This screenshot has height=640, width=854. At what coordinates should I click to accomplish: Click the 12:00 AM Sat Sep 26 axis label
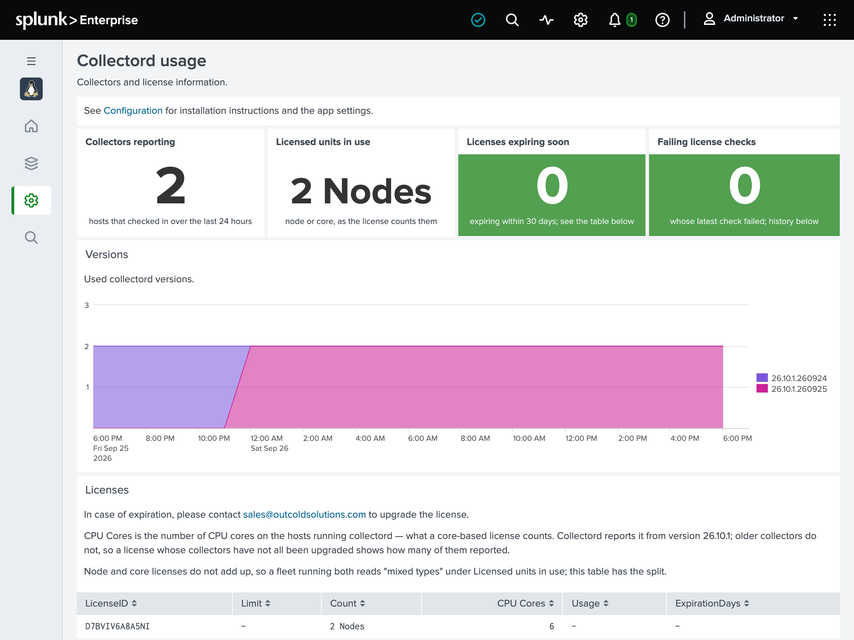tap(269, 443)
